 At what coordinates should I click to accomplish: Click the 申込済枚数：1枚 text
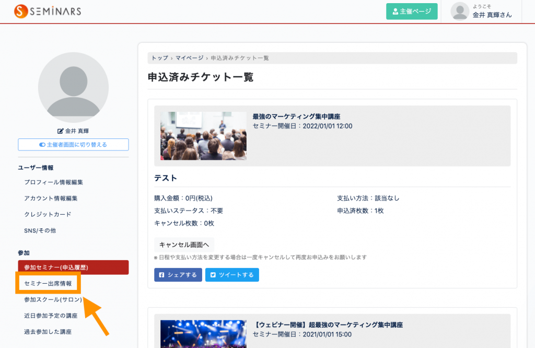pyautogui.click(x=360, y=211)
